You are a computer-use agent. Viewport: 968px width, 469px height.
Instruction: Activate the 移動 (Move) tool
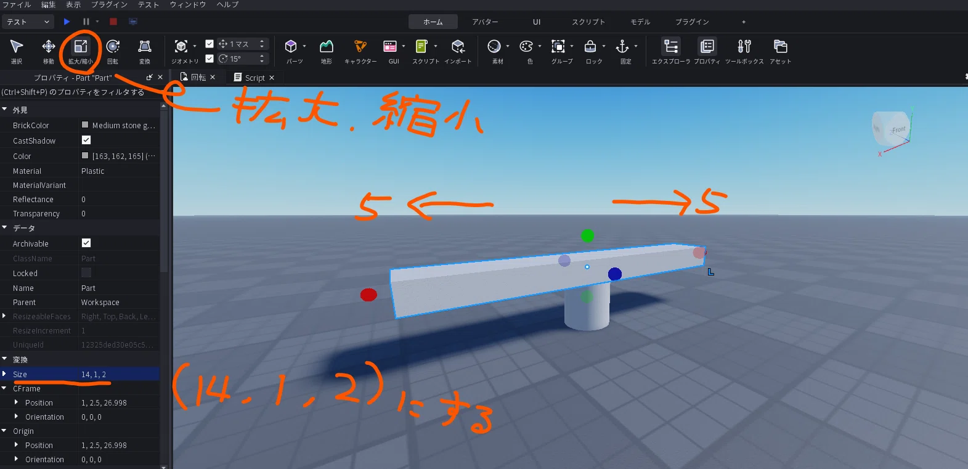pos(49,51)
